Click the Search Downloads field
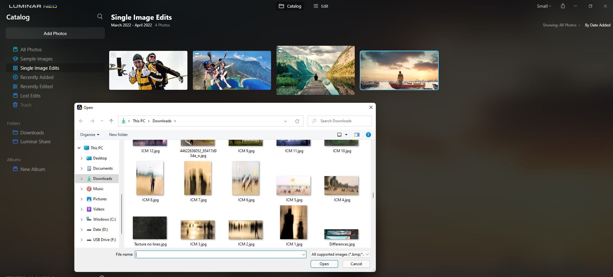Viewport: 613px width, 277px height. tap(340, 121)
